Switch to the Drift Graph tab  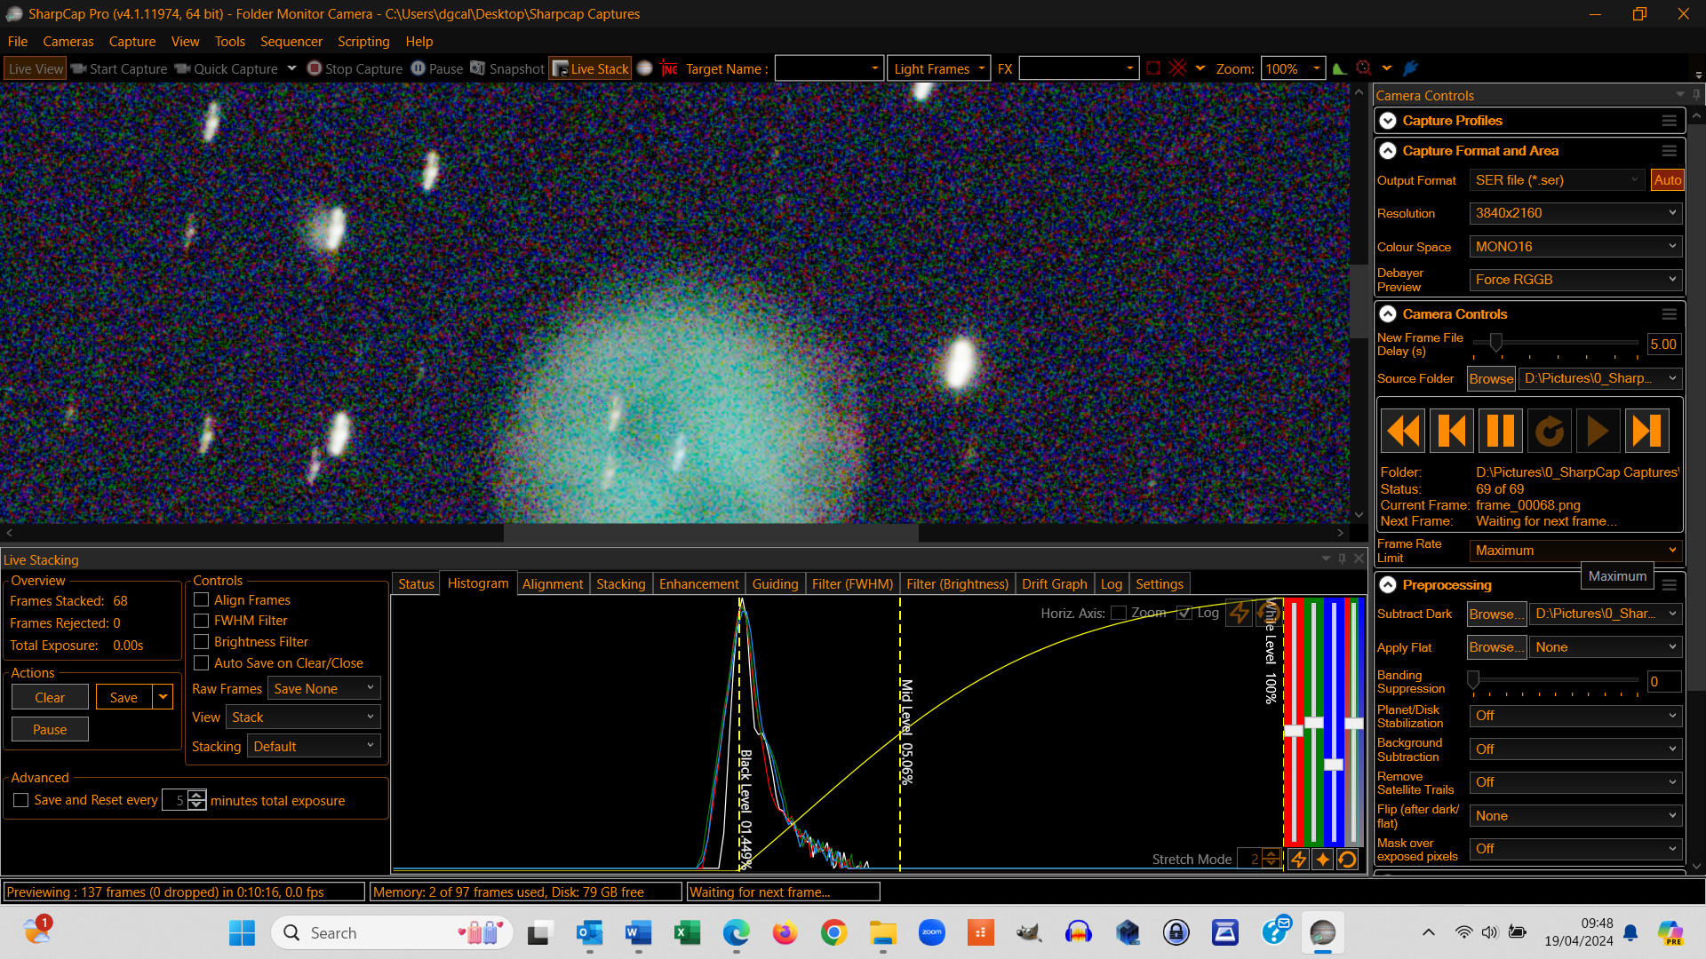1054,584
